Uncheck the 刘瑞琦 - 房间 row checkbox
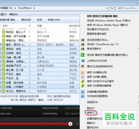Image resolution: width=139 pixels, height=129 pixels. coord(1,53)
